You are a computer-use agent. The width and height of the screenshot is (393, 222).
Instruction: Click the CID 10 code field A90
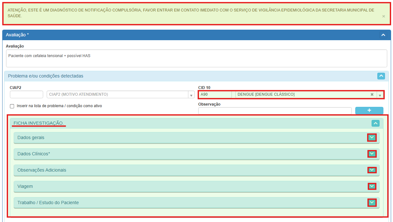click(215, 94)
